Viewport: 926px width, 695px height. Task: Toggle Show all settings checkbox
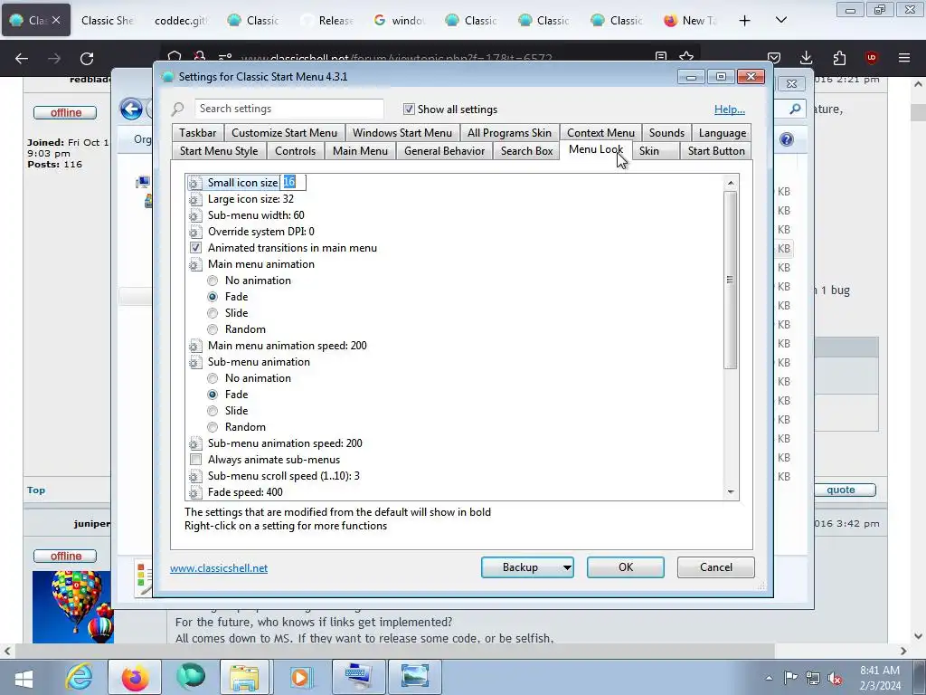pos(409,109)
